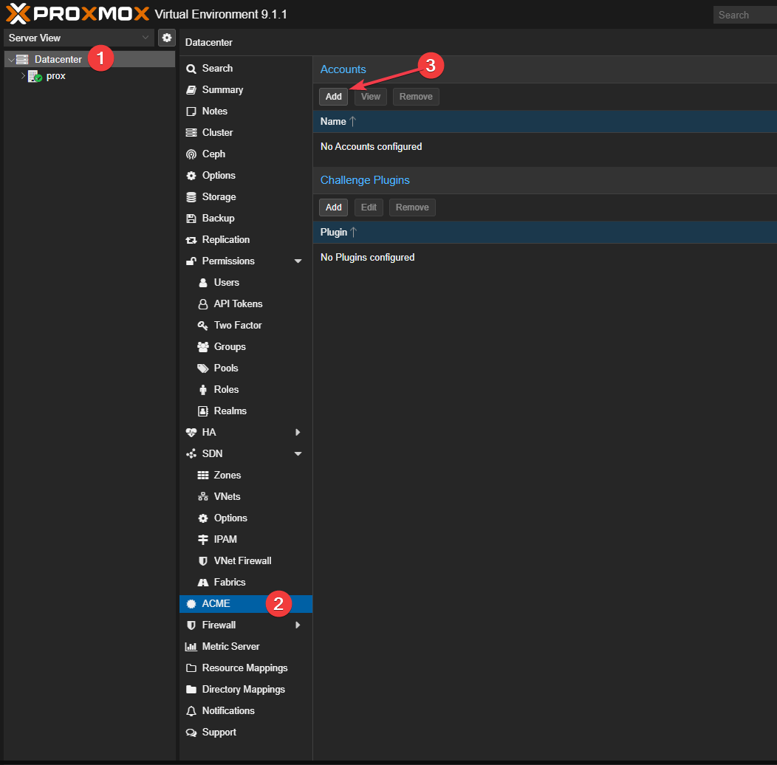Expand the HA submenu arrow
This screenshot has width=777, height=765.
298,433
